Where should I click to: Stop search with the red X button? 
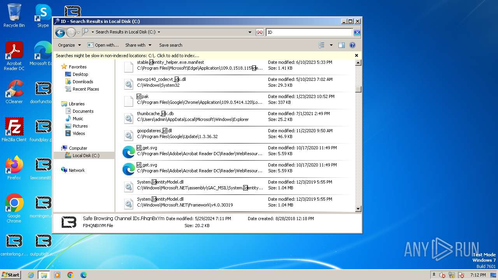tap(260, 32)
